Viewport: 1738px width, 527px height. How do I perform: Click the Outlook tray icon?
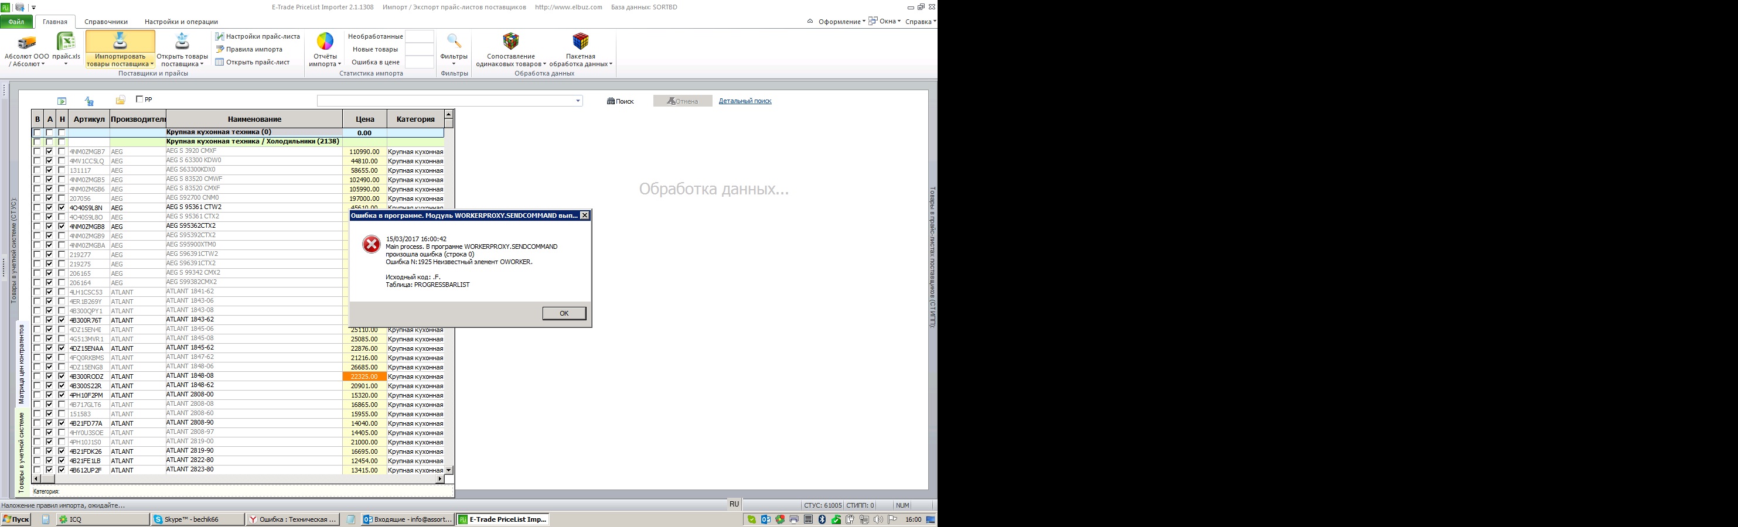(766, 519)
